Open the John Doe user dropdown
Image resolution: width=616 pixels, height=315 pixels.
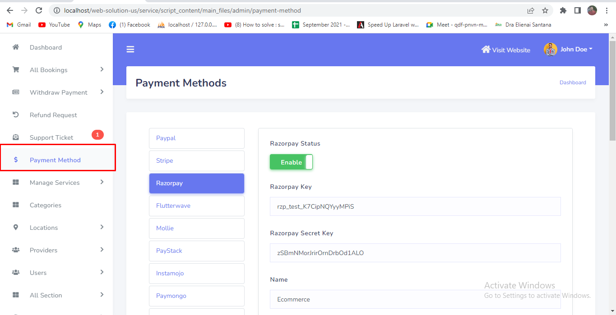click(x=569, y=50)
